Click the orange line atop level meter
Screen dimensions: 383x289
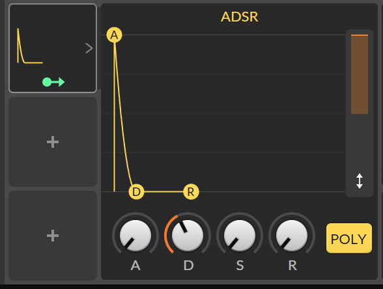click(360, 35)
